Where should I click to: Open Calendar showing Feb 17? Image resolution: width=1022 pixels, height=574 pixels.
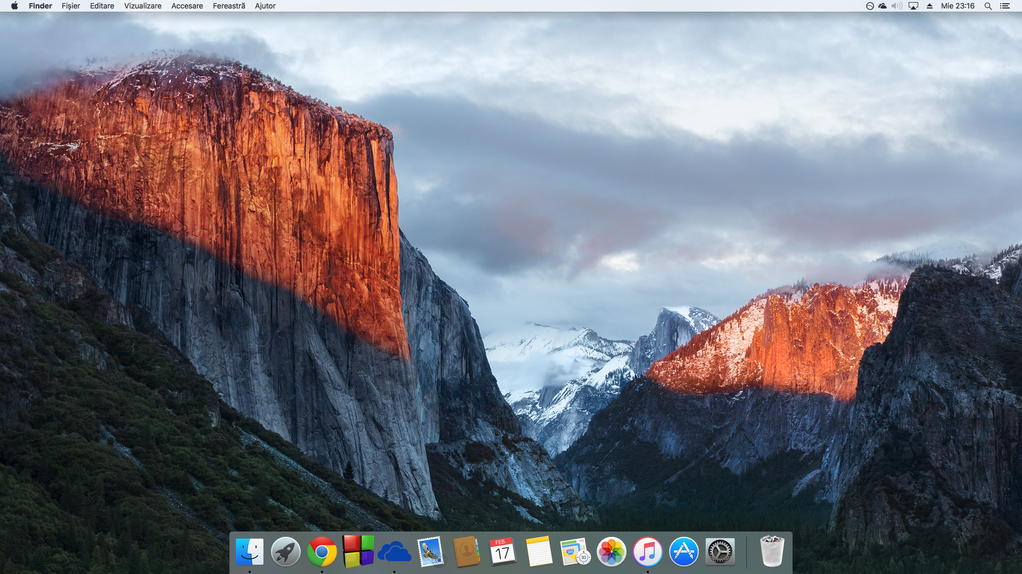(x=503, y=552)
